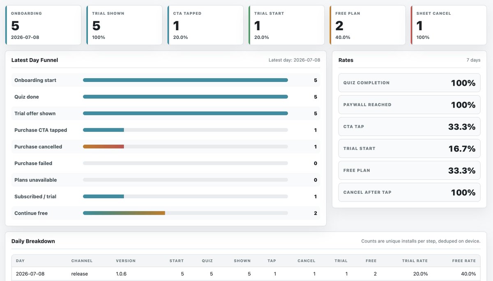
Task: Click the 'release' channel cell
Action: (x=80, y=274)
